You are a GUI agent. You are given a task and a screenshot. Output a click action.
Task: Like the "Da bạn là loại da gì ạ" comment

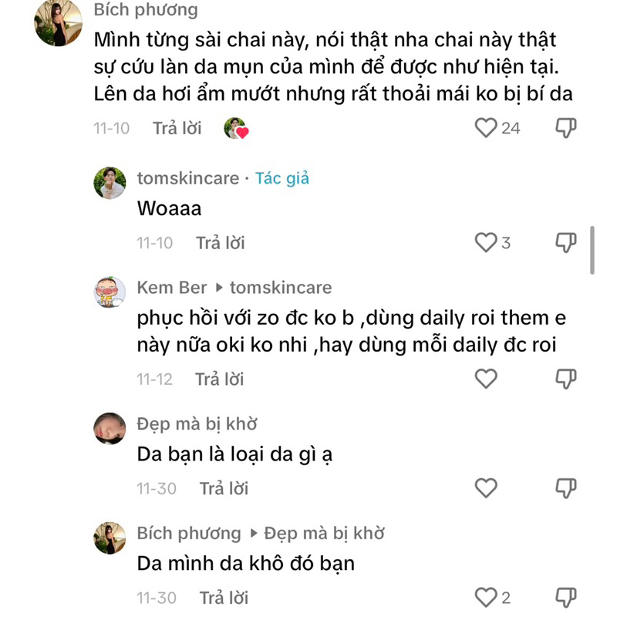tap(487, 487)
